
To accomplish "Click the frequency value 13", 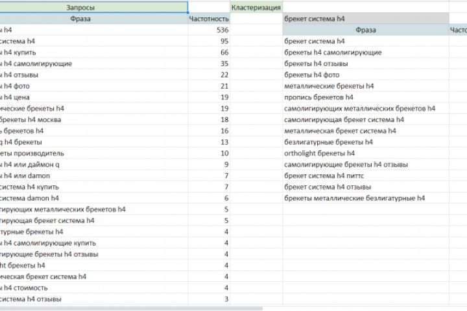I will [x=209, y=142].
